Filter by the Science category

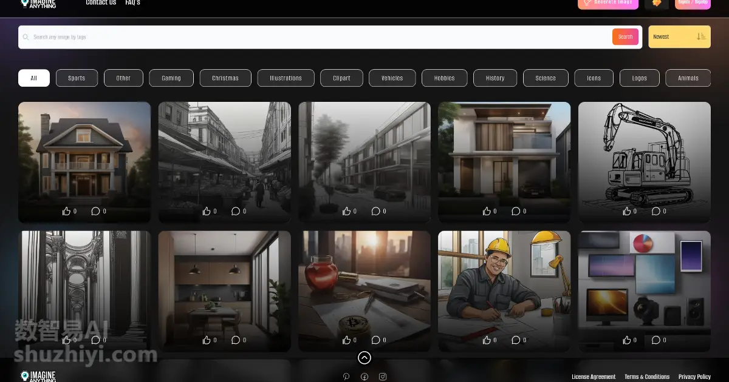tap(546, 78)
